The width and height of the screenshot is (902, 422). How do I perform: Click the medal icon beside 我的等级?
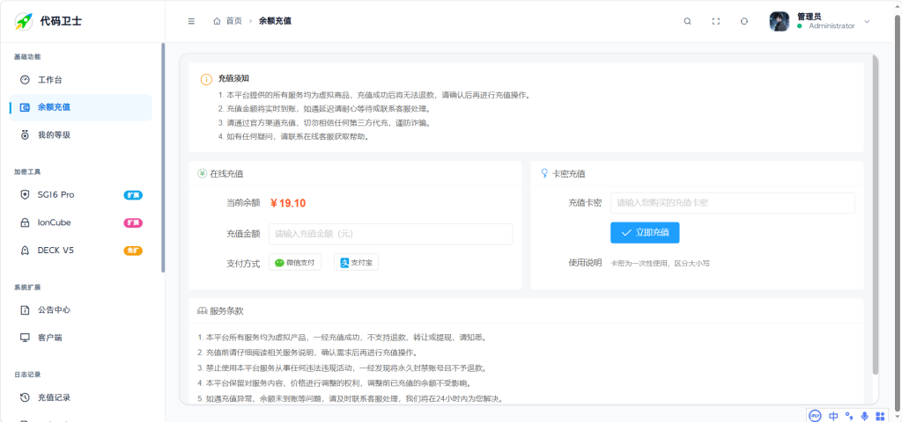[25, 135]
